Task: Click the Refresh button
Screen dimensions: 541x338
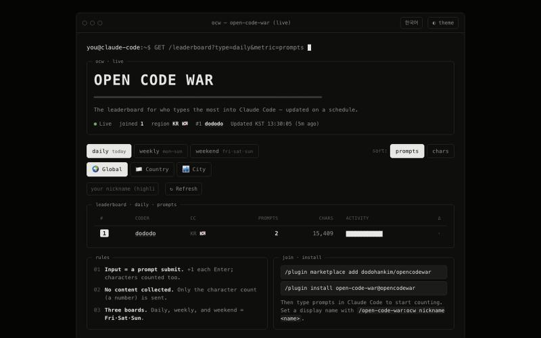Action: coord(183,189)
